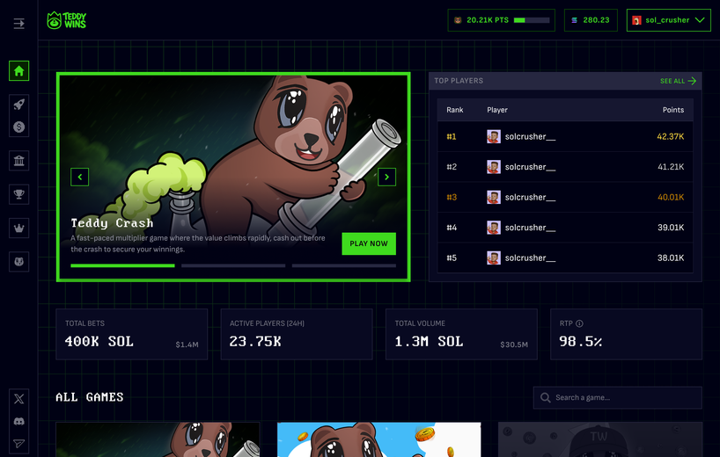Click the Active Players 23.75K card

(297, 334)
